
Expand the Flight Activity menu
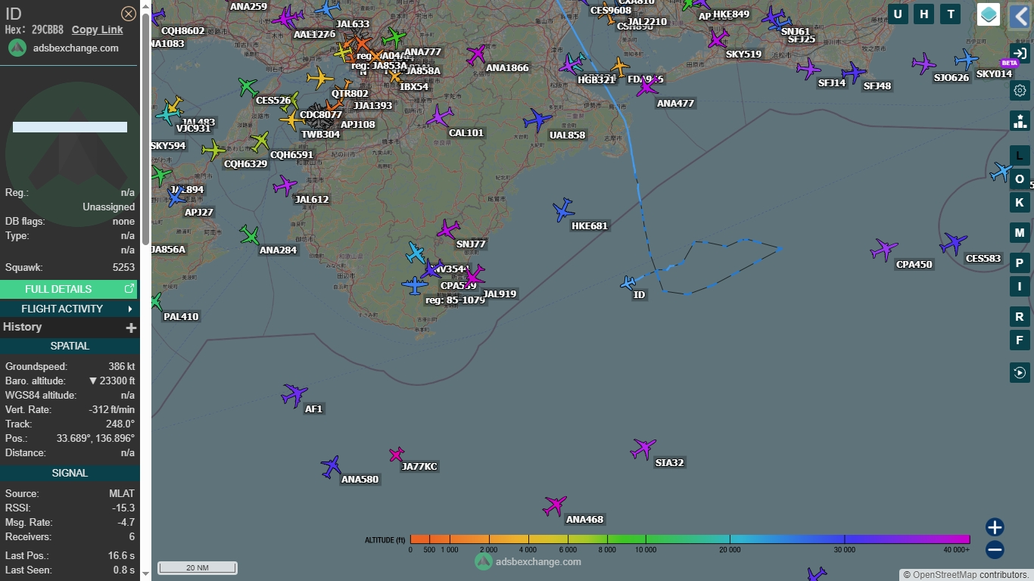[x=68, y=309]
